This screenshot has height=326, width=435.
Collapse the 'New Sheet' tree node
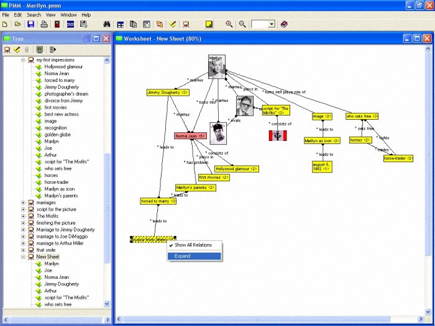coord(24,256)
